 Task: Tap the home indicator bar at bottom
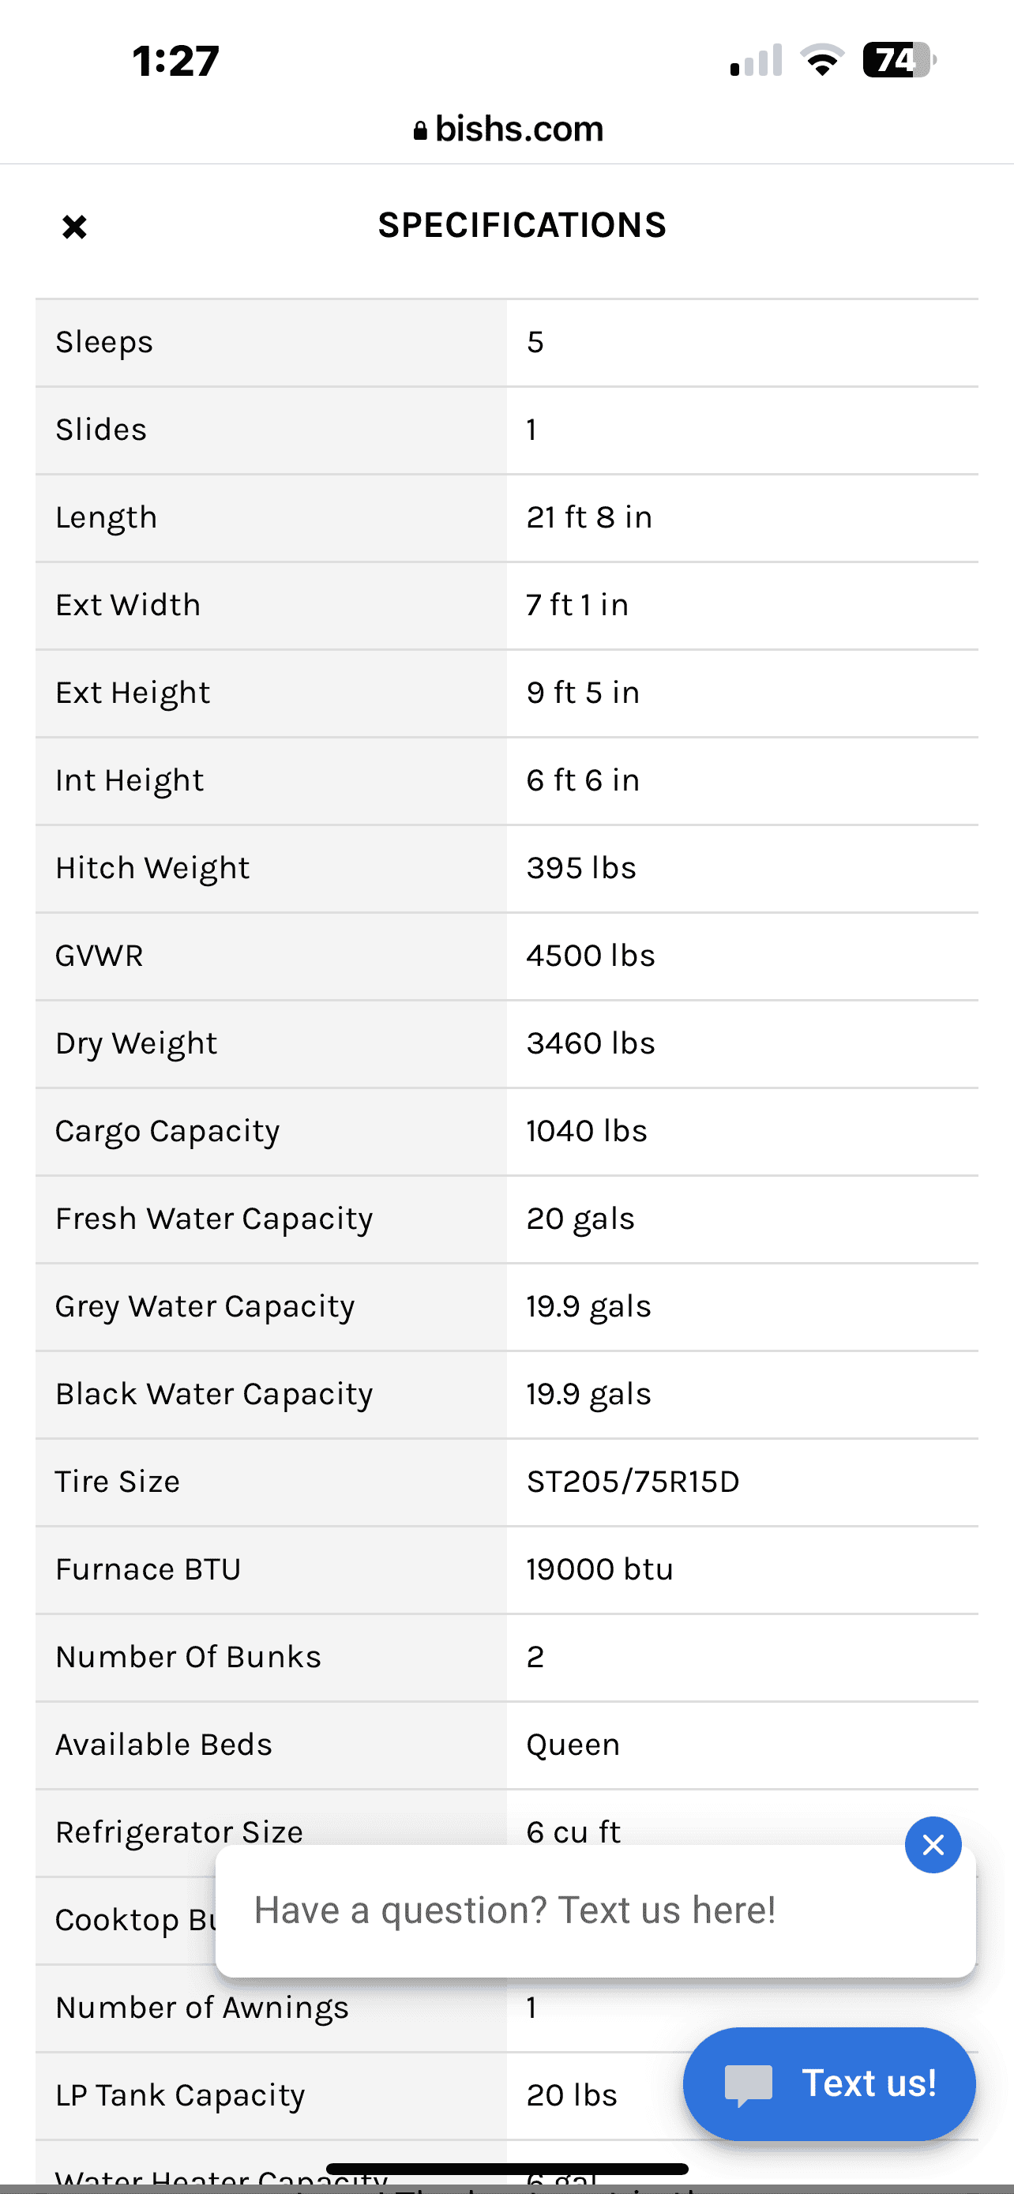click(x=506, y=2169)
